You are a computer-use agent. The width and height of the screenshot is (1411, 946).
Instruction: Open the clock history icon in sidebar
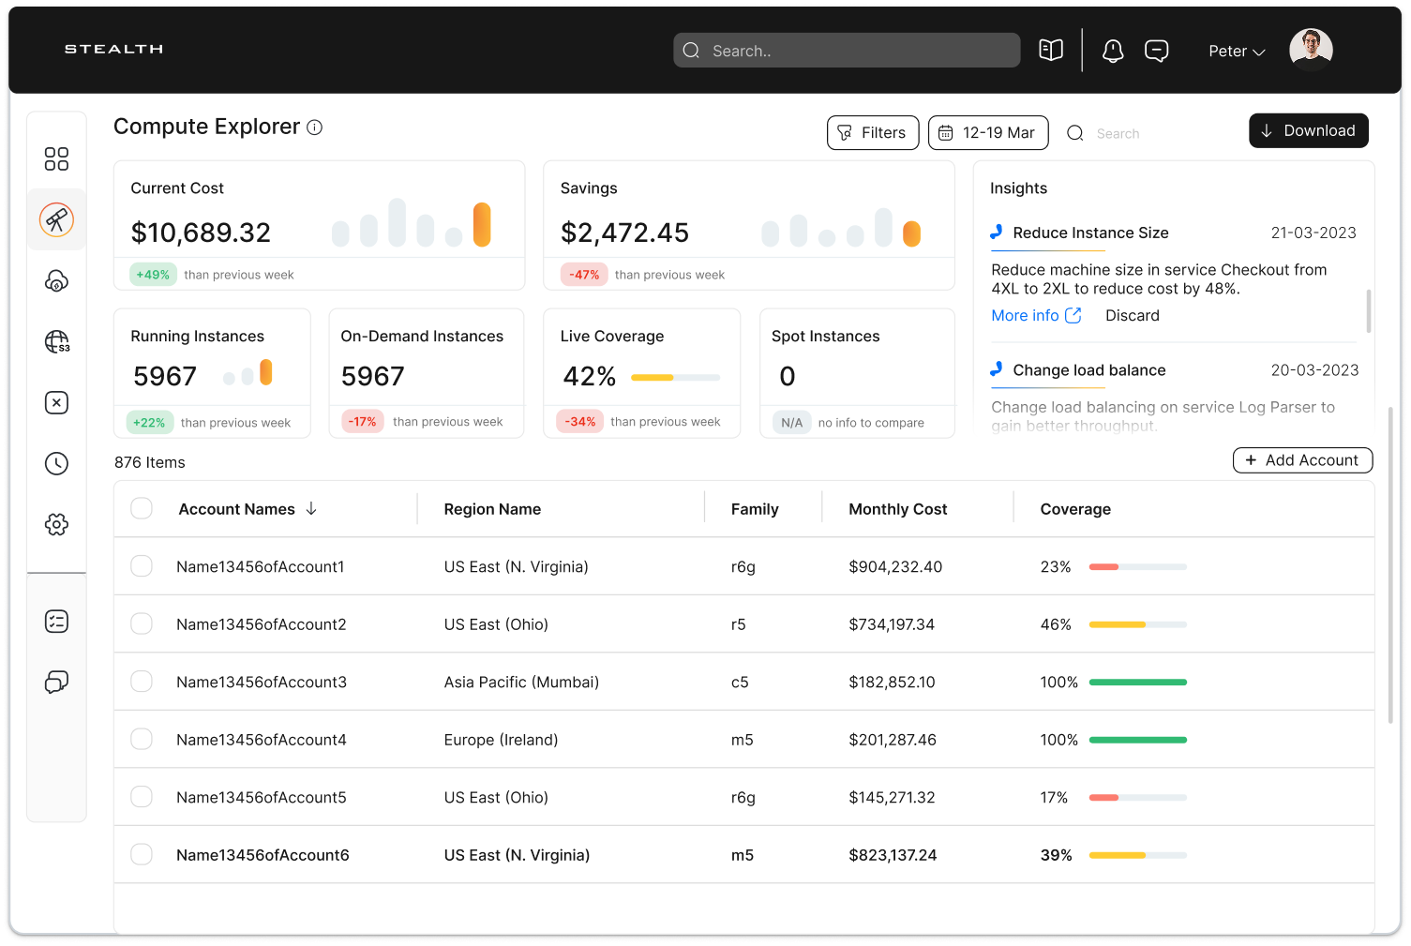(x=56, y=463)
